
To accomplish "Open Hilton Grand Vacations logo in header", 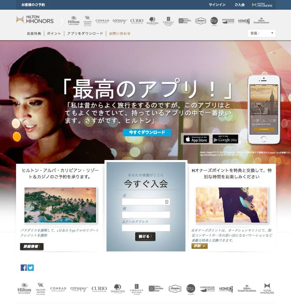I will coord(261,21).
